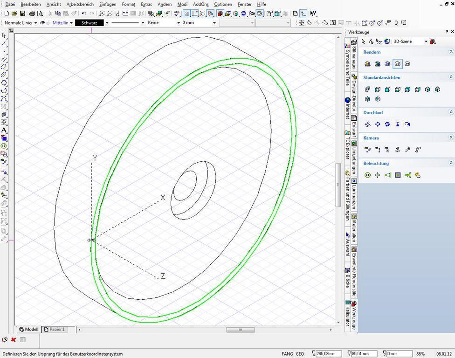This screenshot has height=358, width=455.
Task: Open the Schwarz color dropdown arrow
Action: point(107,23)
